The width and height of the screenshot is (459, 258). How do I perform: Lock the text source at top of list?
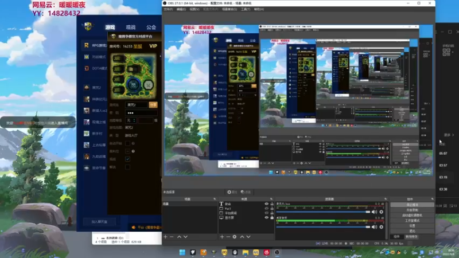point(272,204)
